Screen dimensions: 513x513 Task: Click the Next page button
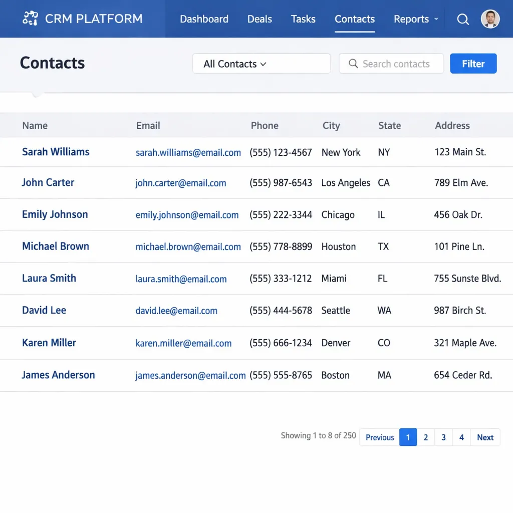pyautogui.click(x=485, y=437)
